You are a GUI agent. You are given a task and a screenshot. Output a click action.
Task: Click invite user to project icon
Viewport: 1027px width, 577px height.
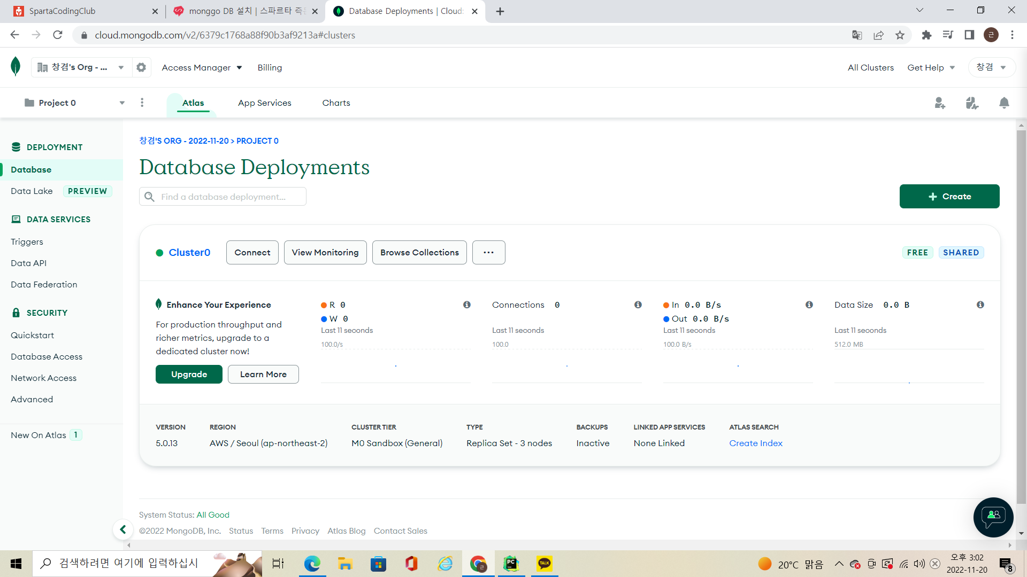[x=940, y=103]
